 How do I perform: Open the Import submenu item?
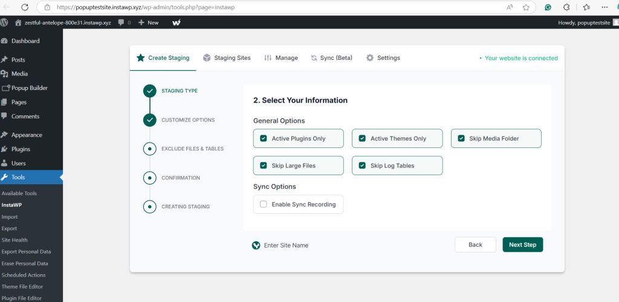10,217
